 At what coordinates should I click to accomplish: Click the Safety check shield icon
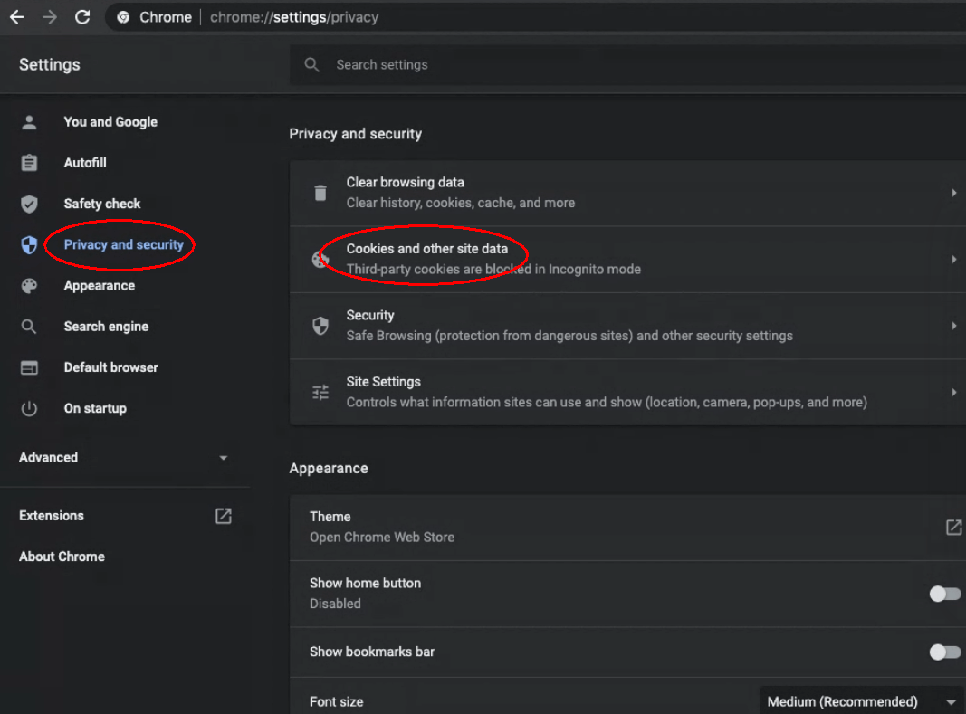pyautogui.click(x=30, y=204)
